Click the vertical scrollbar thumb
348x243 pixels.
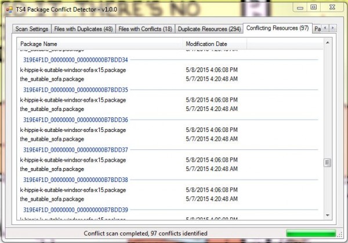point(328,163)
